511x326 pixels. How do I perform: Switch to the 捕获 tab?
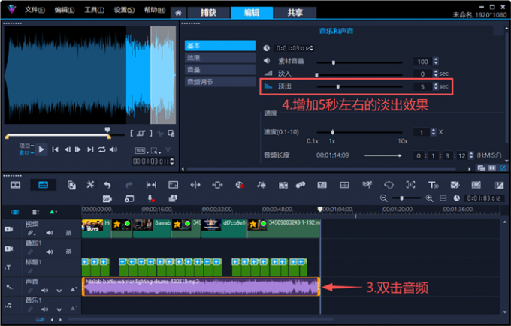pos(208,13)
